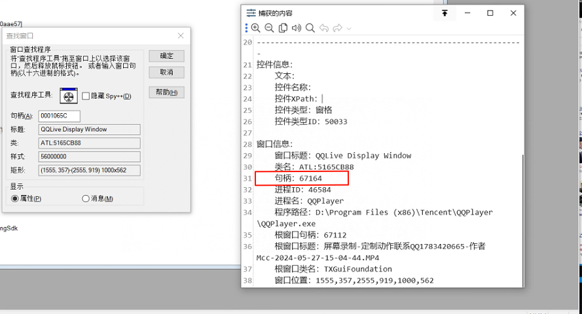
Task: Minimize the 捕获的内容 window
Action: (467, 13)
